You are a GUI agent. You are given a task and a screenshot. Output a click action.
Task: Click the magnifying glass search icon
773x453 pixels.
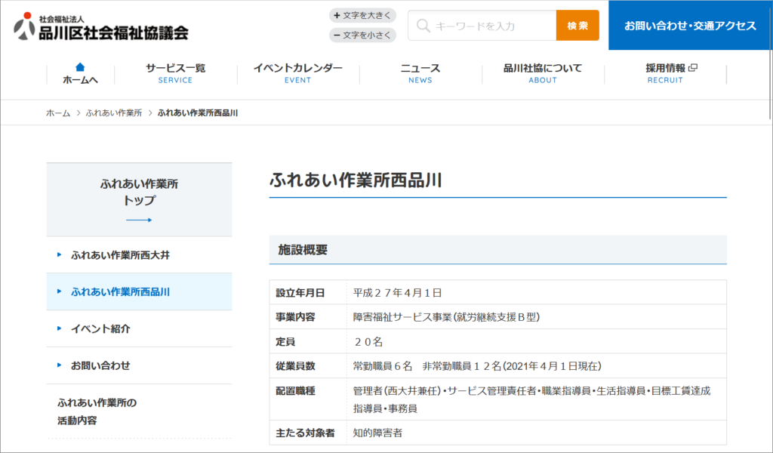tap(423, 26)
